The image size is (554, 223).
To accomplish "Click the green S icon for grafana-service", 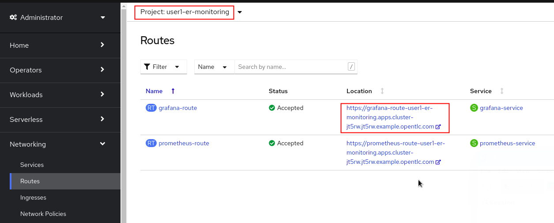I will (x=474, y=108).
